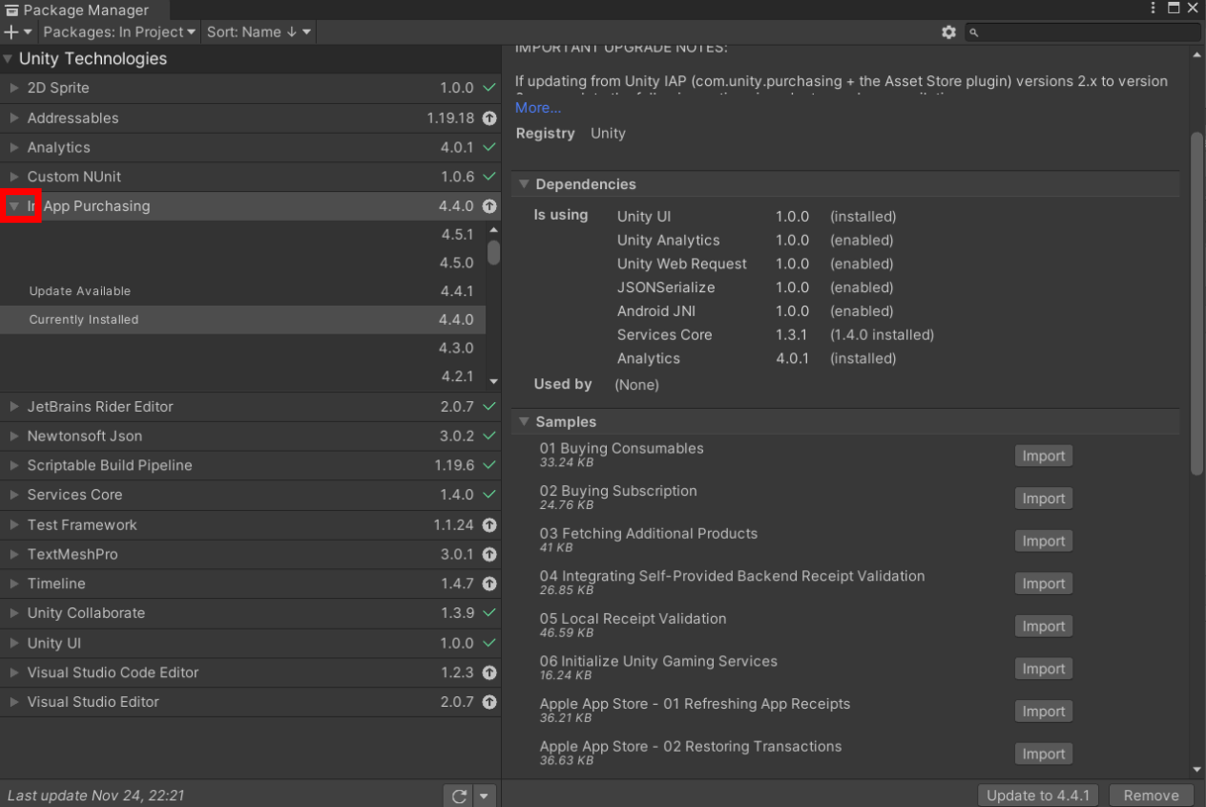Click the refresh package list icon
This screenshot has width=1206, height=807.
click(x=459, y=795)
